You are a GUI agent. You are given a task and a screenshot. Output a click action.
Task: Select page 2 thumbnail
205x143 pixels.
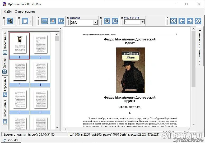pos(40,46)
